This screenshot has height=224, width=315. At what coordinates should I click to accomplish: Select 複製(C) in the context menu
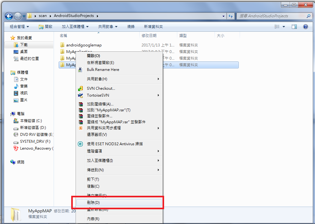click(119, 186)
